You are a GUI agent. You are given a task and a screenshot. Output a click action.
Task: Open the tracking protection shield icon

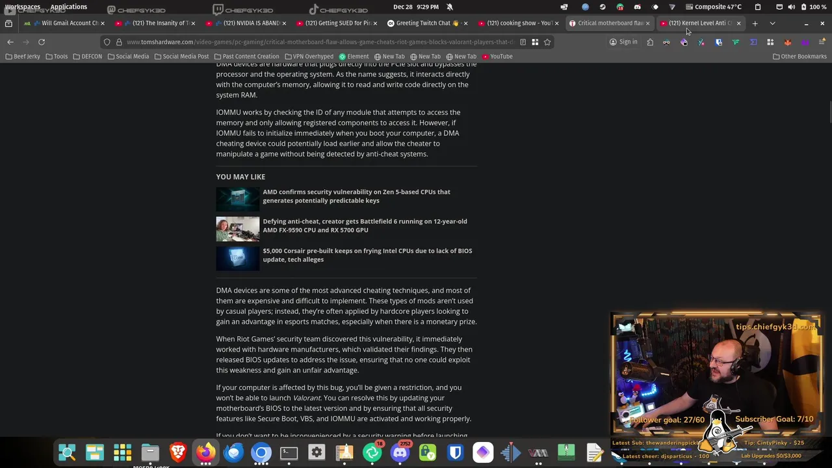coord(107,42)
